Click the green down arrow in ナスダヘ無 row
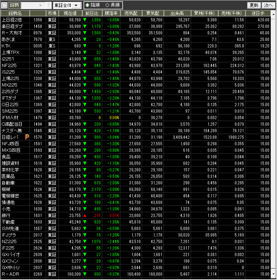Image resolution: width=277 pixels, height=280 pixels. coord(85,131)
